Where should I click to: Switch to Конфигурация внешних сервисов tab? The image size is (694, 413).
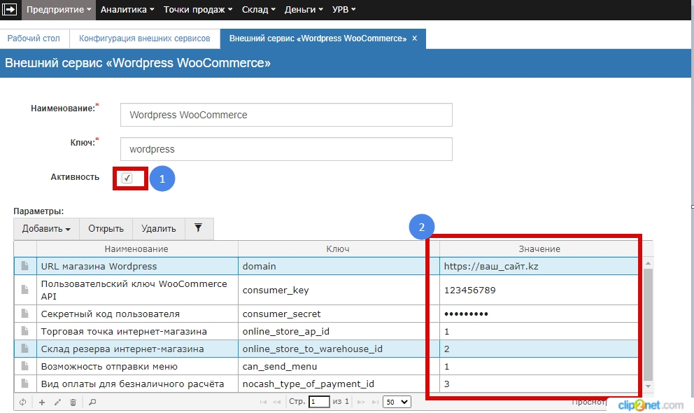pyautogui.click(x=144, y=38)
